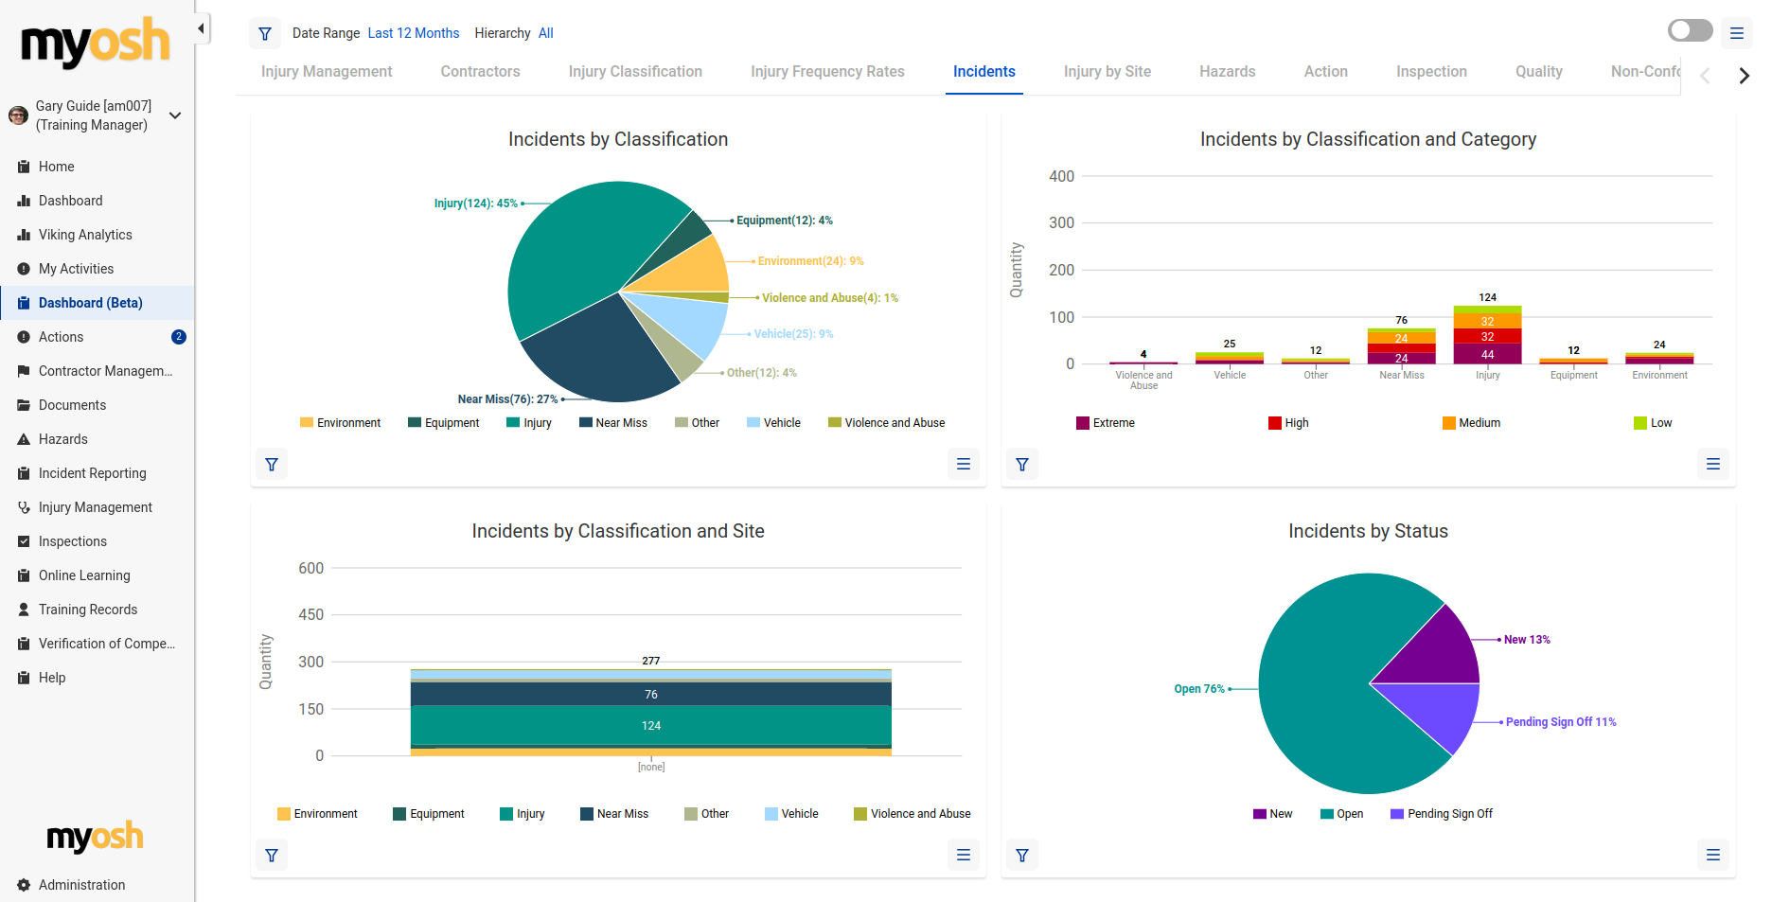
Task: Open the top filter funnel icon
Action: tap(265, 33)
